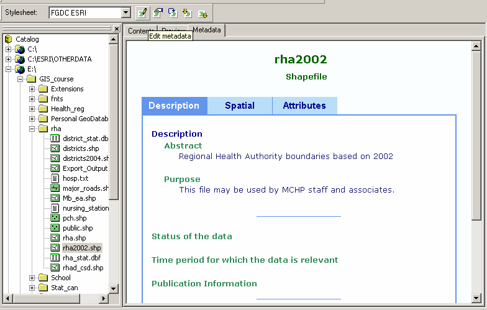Viewport: 487px width, 310px height.
Task: Expand the C:\ drive node
Action: tap(9, 49)
